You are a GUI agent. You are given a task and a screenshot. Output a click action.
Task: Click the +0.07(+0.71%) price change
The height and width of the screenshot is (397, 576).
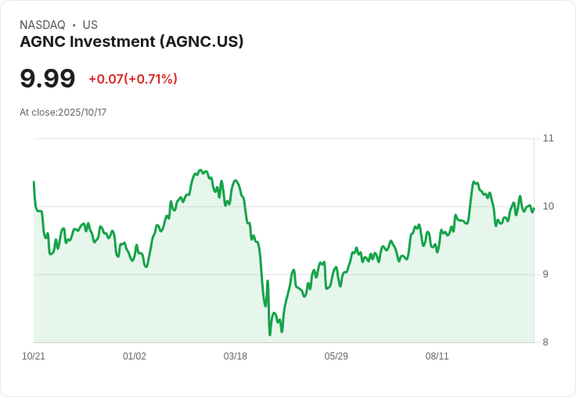click(133, 79)
